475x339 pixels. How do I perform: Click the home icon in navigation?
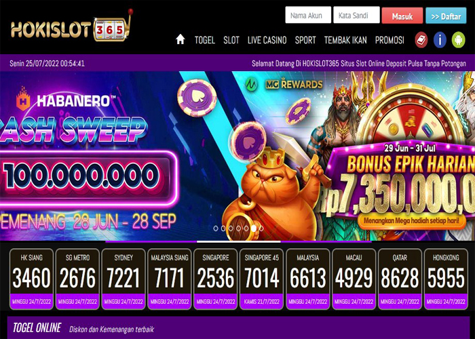[x=180, y=39]
